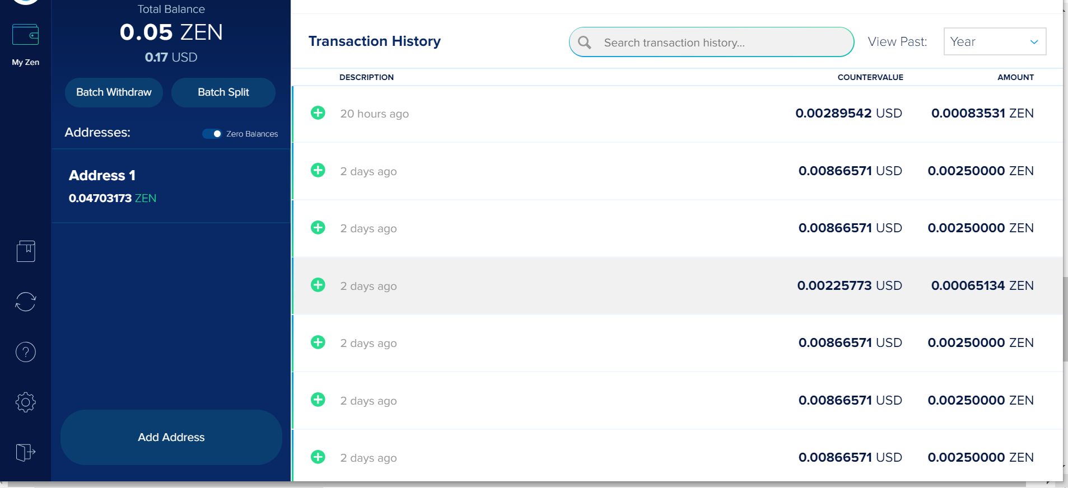Open the address book icon in sidebar
This screenshot has height=488, width=1068.
(26, 251)
